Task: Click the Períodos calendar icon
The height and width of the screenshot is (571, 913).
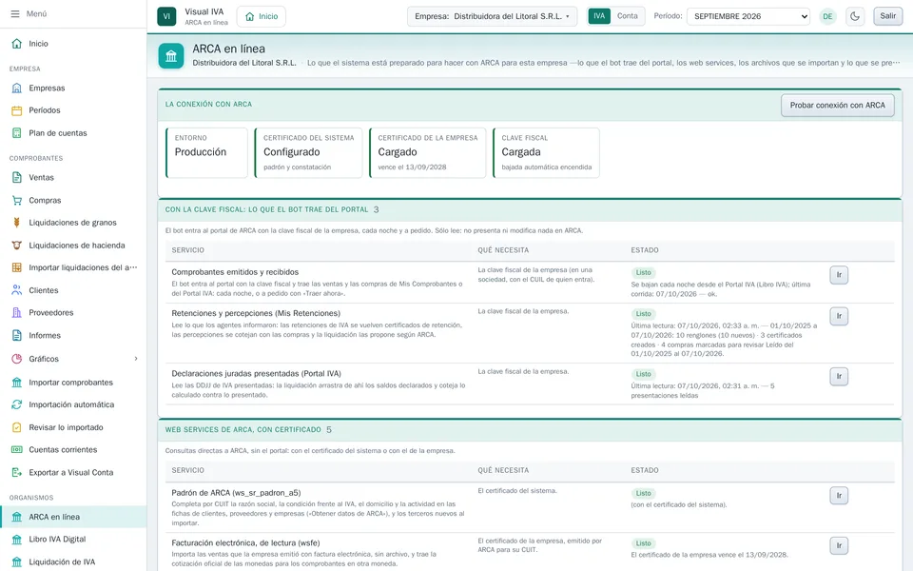Action: [x=17, y=110]
